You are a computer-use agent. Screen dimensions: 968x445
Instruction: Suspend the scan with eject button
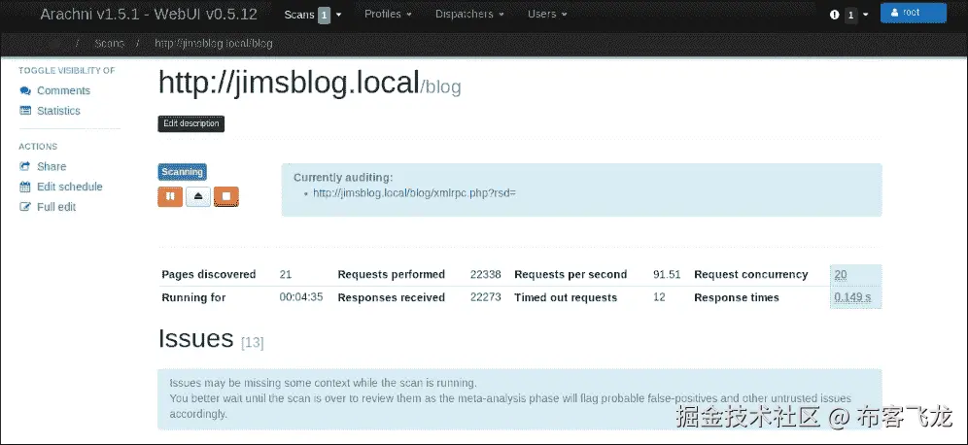tap(198, 197)
